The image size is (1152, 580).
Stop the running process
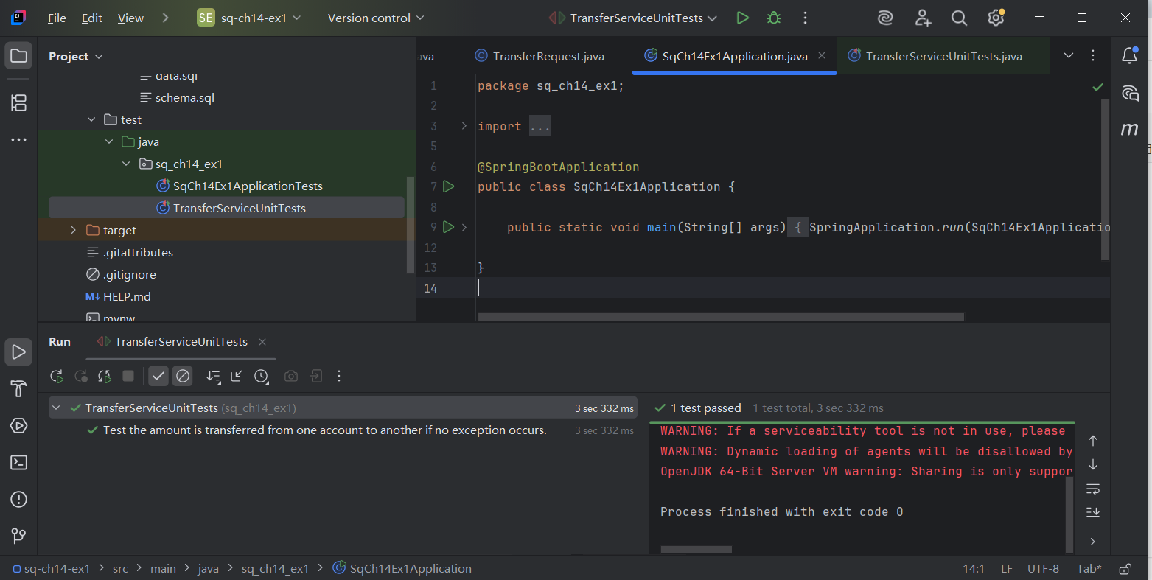point(128,376)
